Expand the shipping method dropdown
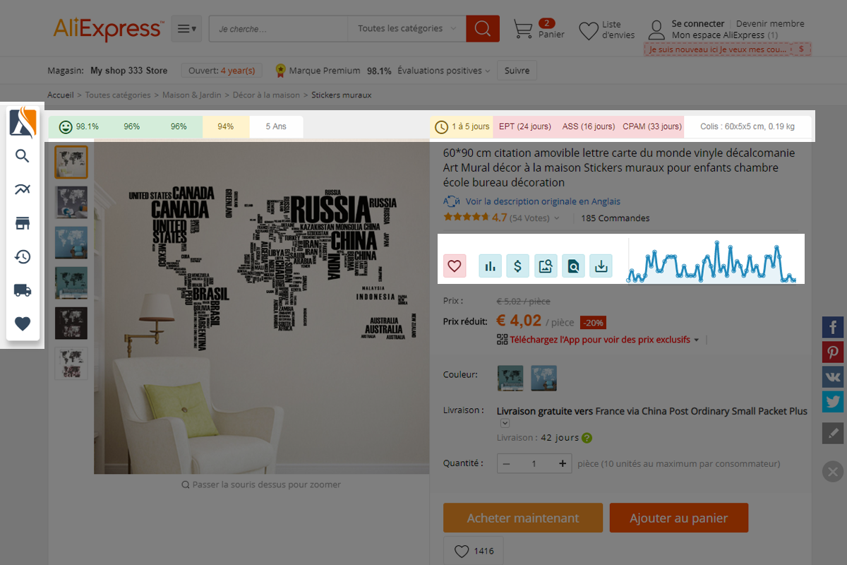847x565 pixels. [x=505, y=423]
